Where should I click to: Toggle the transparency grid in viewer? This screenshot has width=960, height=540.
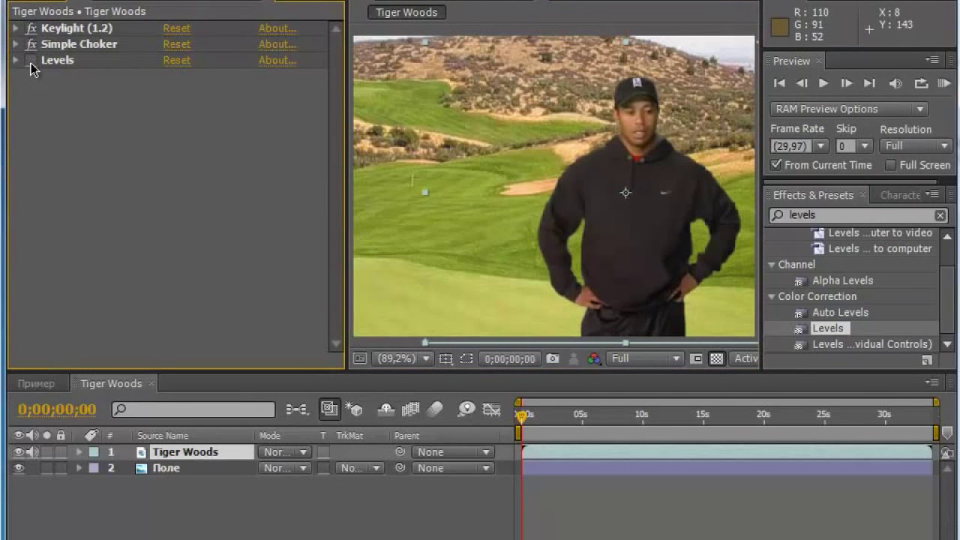[x=717, y=358]
